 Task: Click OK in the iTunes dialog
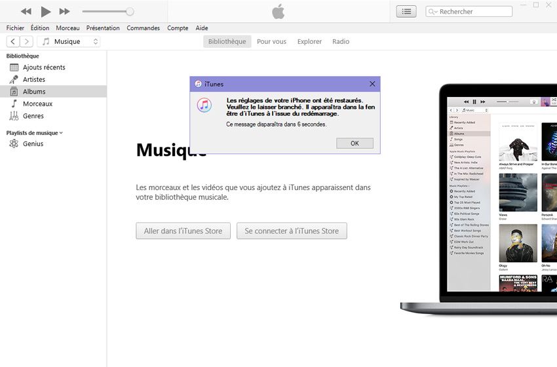click(x=355, y=143)
